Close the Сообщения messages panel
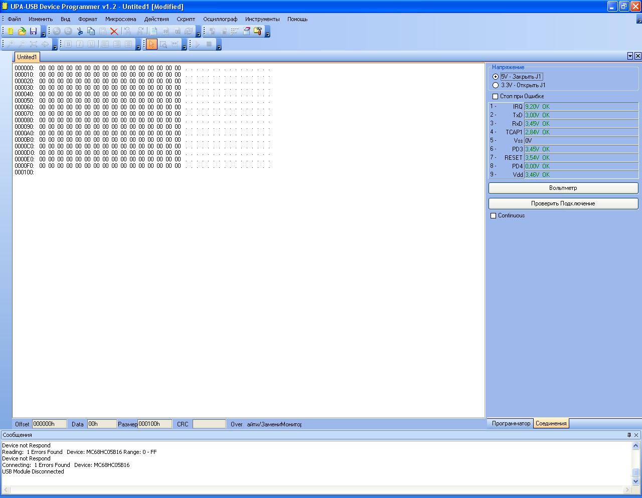This screenshot has width=642, height=498. tap(636, 435)
